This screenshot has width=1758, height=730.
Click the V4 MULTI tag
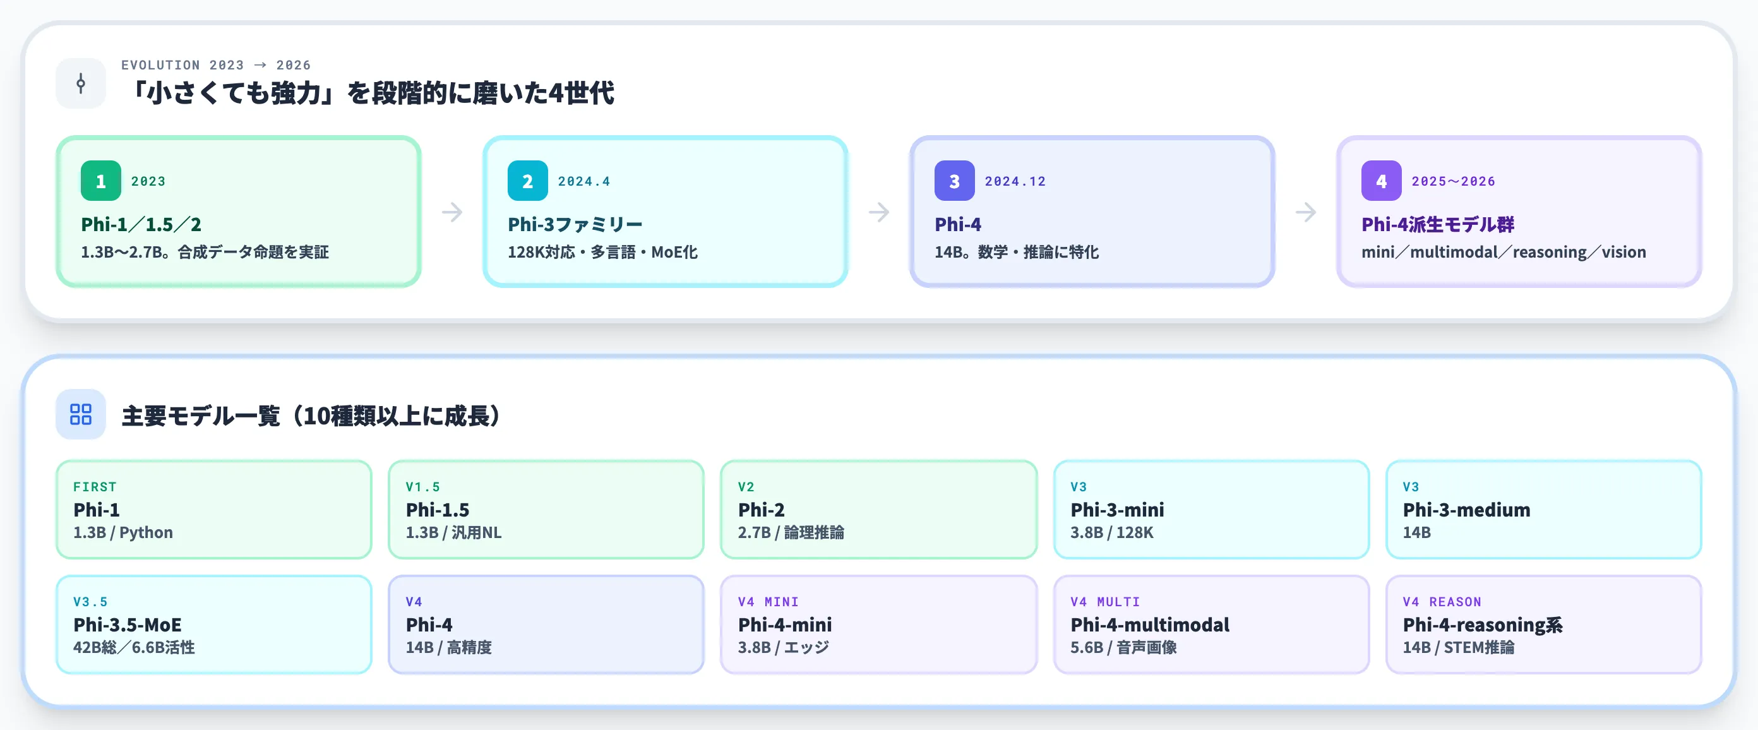(x=1105, y=602)
